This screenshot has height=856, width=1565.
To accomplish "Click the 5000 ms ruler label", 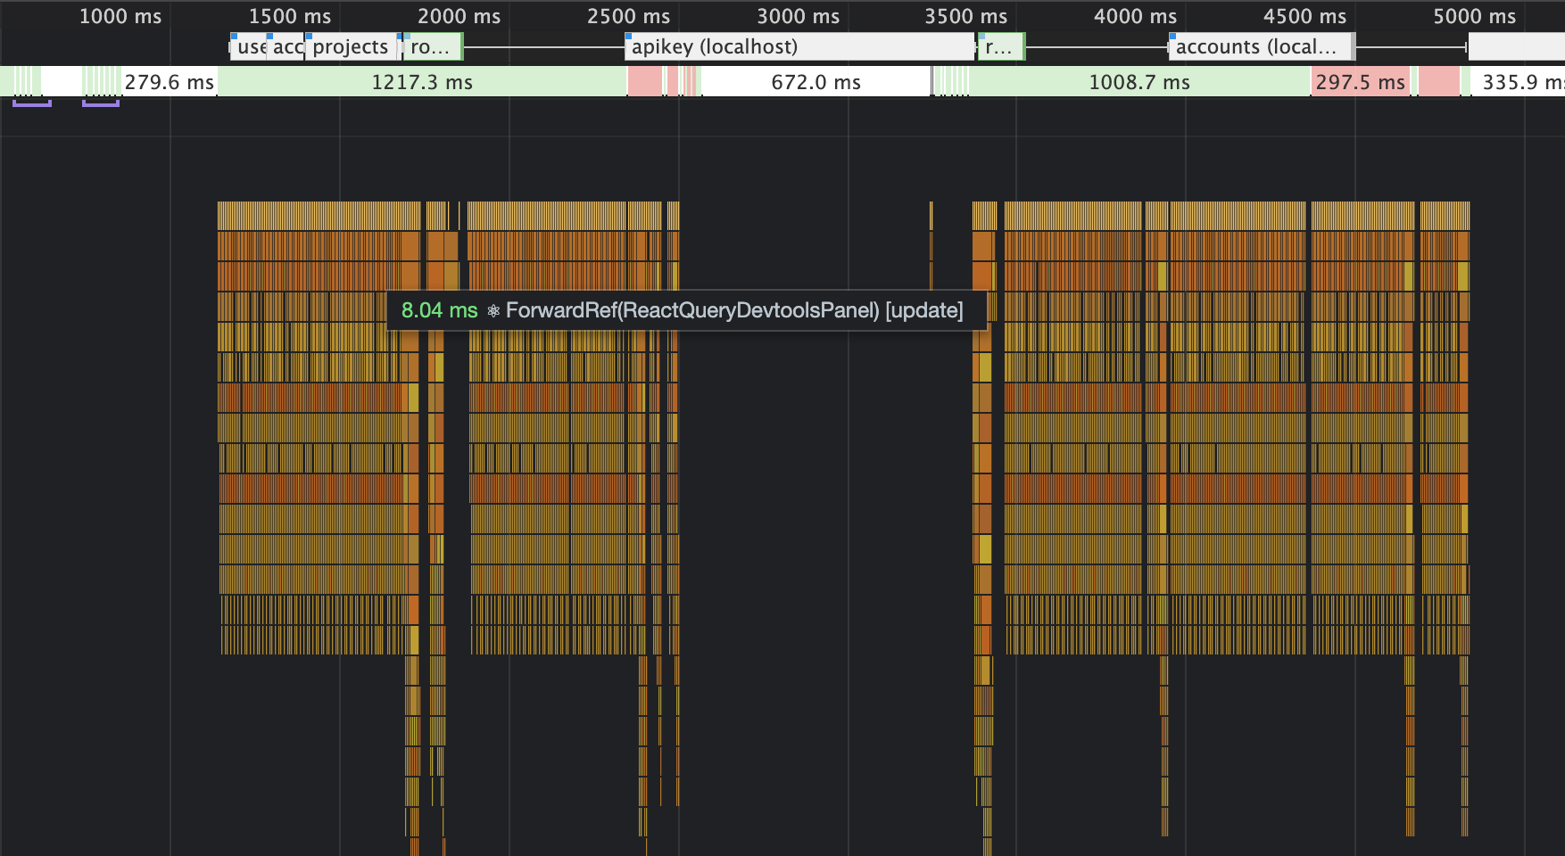I will pyautogui.click(x=1474, y=16).
